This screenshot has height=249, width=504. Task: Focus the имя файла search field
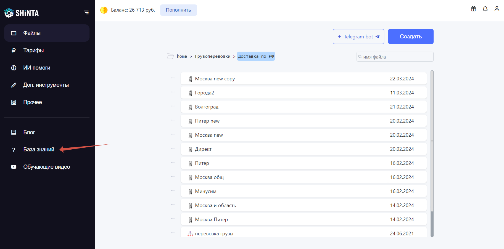click(395, 57)
